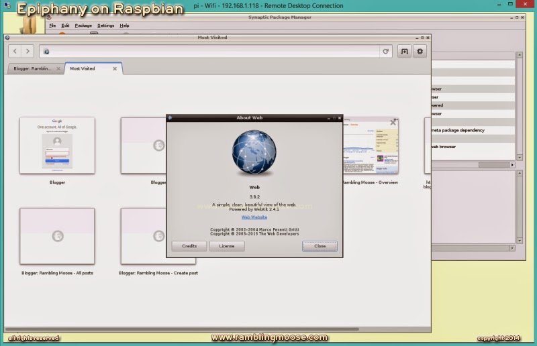Click the folder desktop icon behind windows
Image resolution: width=537 pixels, height=346 pixels.
pyautogui.click(x=30, y=25)
